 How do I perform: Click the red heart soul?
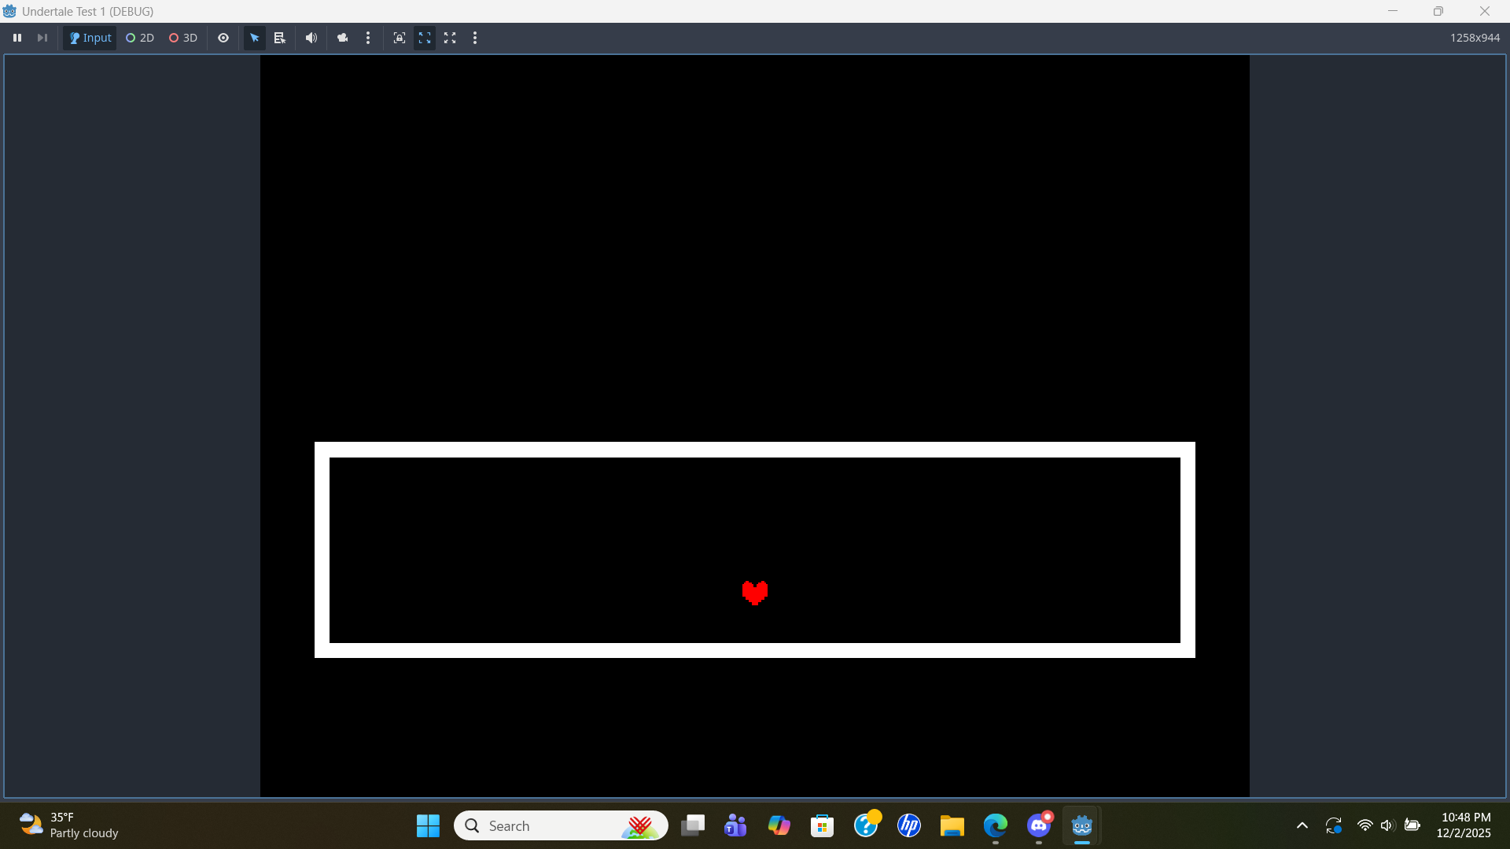pos(755,593)
